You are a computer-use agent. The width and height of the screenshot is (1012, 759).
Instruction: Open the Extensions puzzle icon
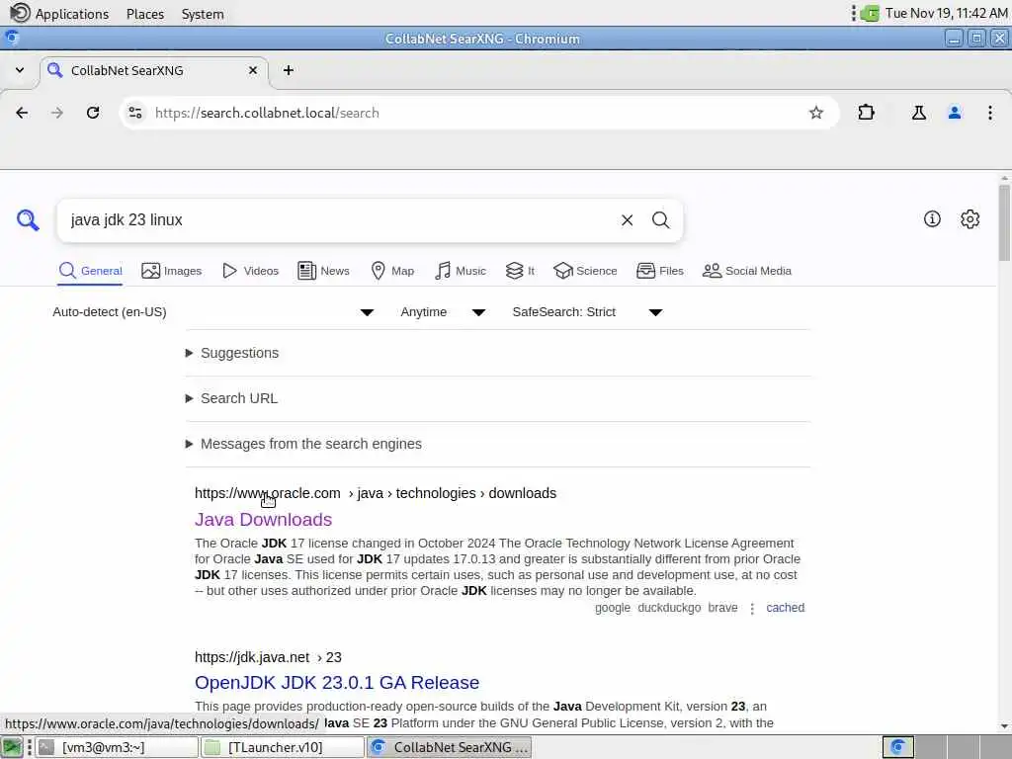point(866,113)
